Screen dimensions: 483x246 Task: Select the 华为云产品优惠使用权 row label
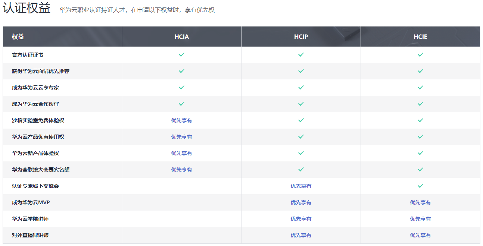[x=38, y=137]
